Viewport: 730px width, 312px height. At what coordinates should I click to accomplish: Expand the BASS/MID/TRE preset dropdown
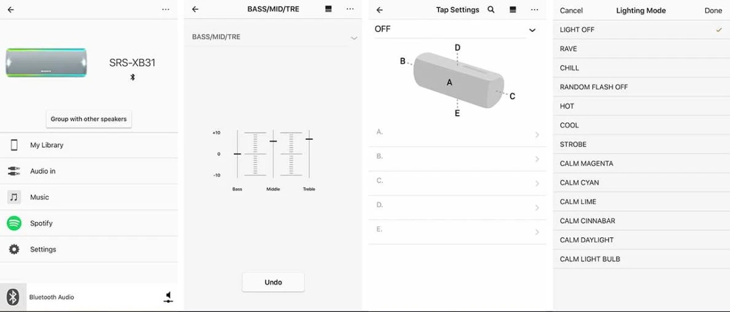tap(354, 37)
